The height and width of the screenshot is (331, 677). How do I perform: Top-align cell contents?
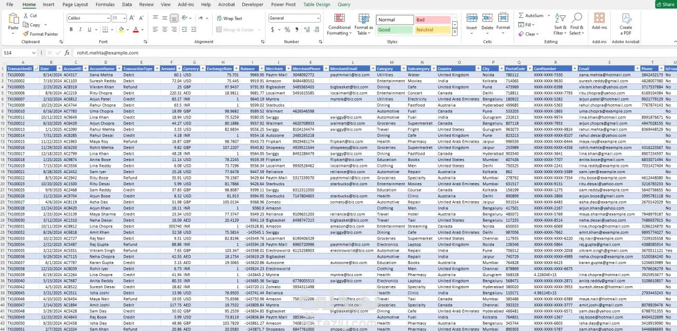pos(156,18)
